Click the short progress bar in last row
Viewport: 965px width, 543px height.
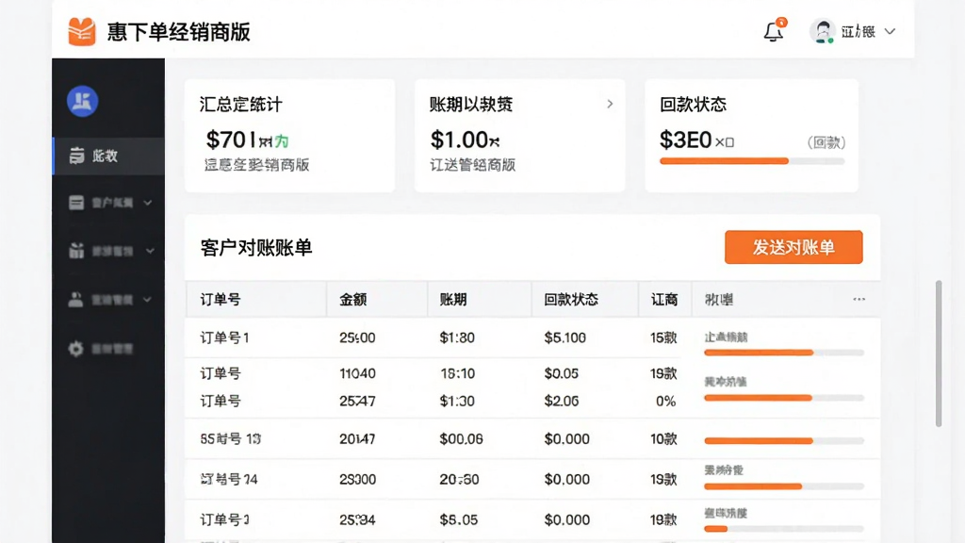784,529
